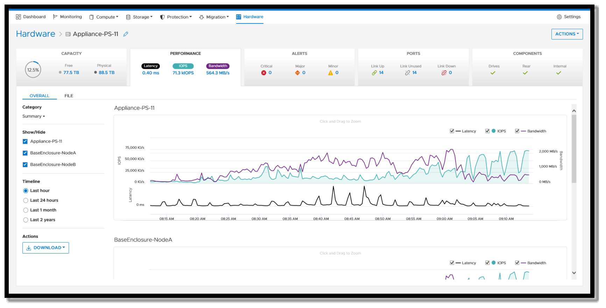The height and width of the screenshot is (308, 606).
Task: Select the Last 24 hours timeline option
Action: pyautogui.click(x=26, y=200)
